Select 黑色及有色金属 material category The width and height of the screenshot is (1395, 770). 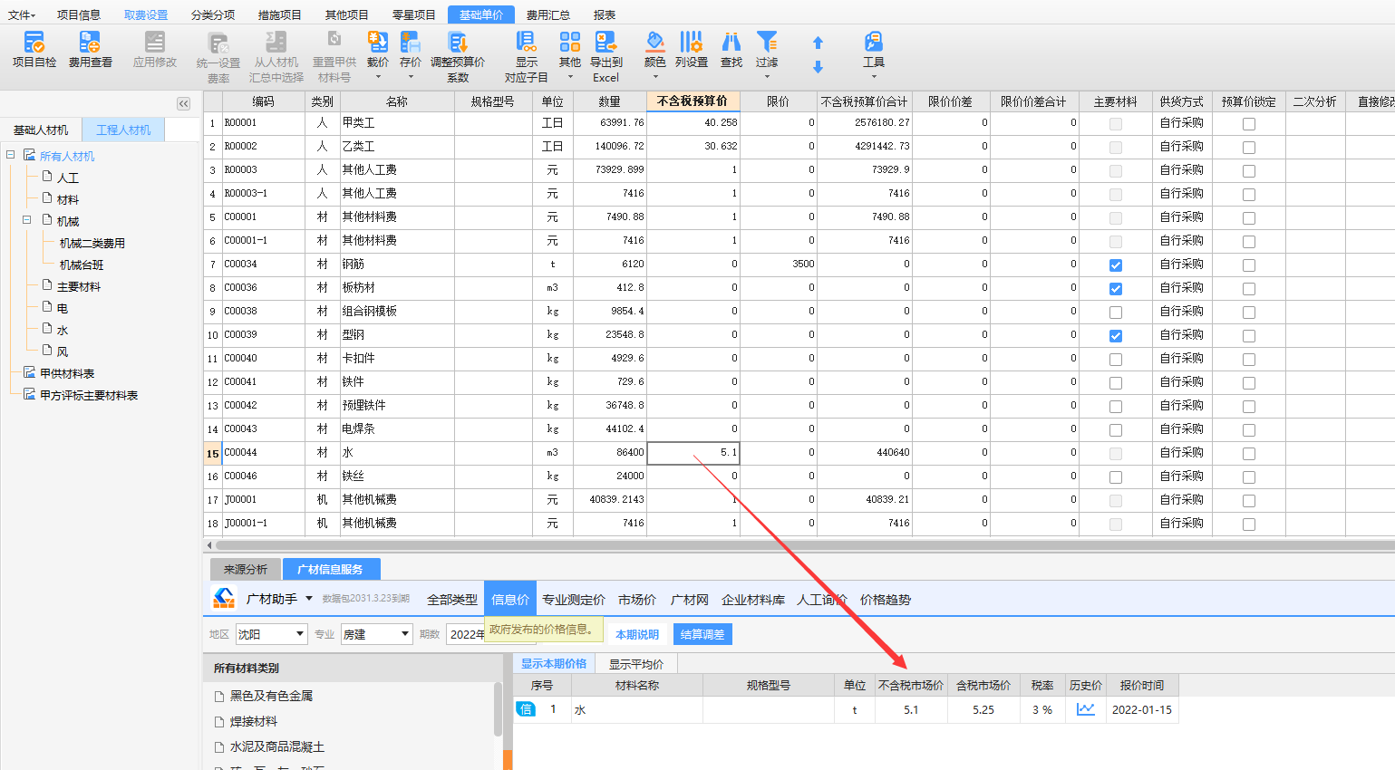pos(270,696)
